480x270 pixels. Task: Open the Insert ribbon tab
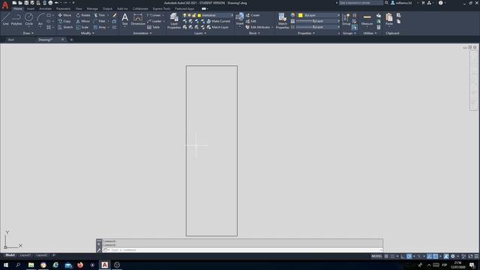(31, 9)
